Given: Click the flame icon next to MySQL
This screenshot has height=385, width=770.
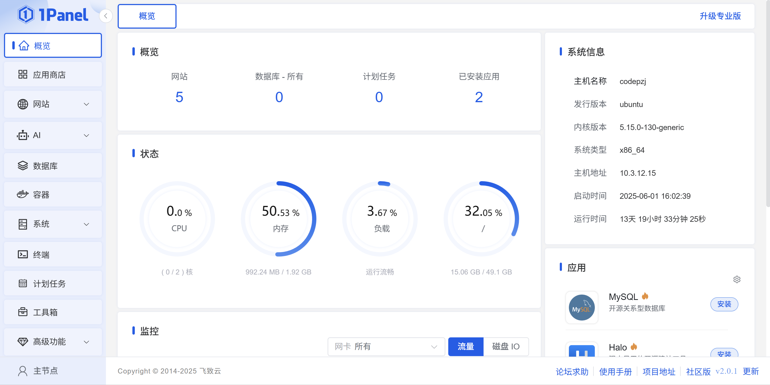Looking at the screenshot, I should (645, 296).
